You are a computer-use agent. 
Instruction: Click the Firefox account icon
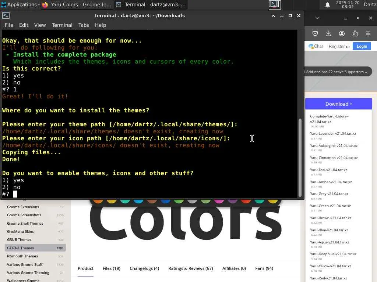pyautogui.click(x=342, y=33)
